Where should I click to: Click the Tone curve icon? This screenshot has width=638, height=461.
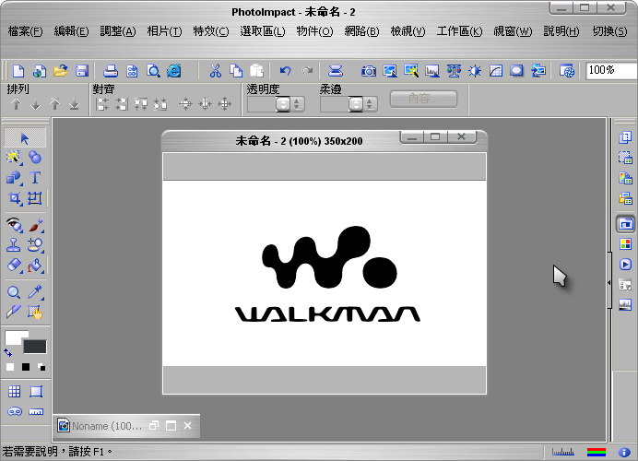pyautogui.click(x=496, y=71)
